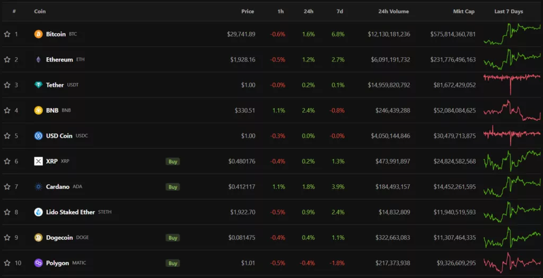Click the Dogecoin logo icon
This screenshot has height=278, width=543.
pyautogui.click(x=38, y=238)
